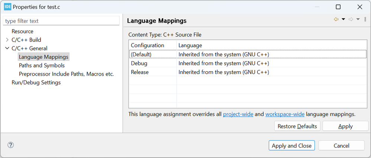Click the Restore Defaults button
This screenshot has width=371, height=158.
click(x=297, y=126)
